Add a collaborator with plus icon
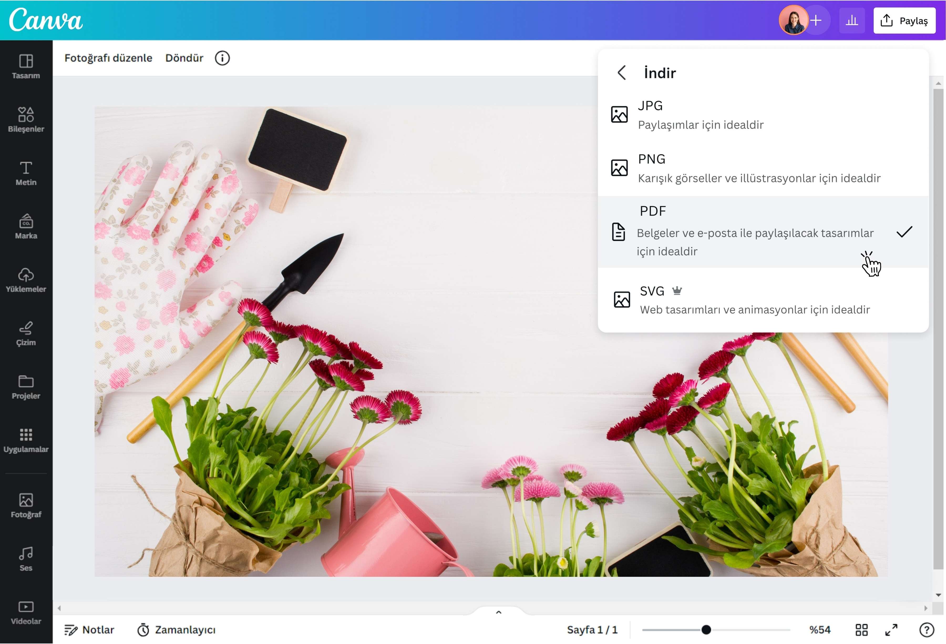The height and width of the screenshot is (644, 946). 816,20
